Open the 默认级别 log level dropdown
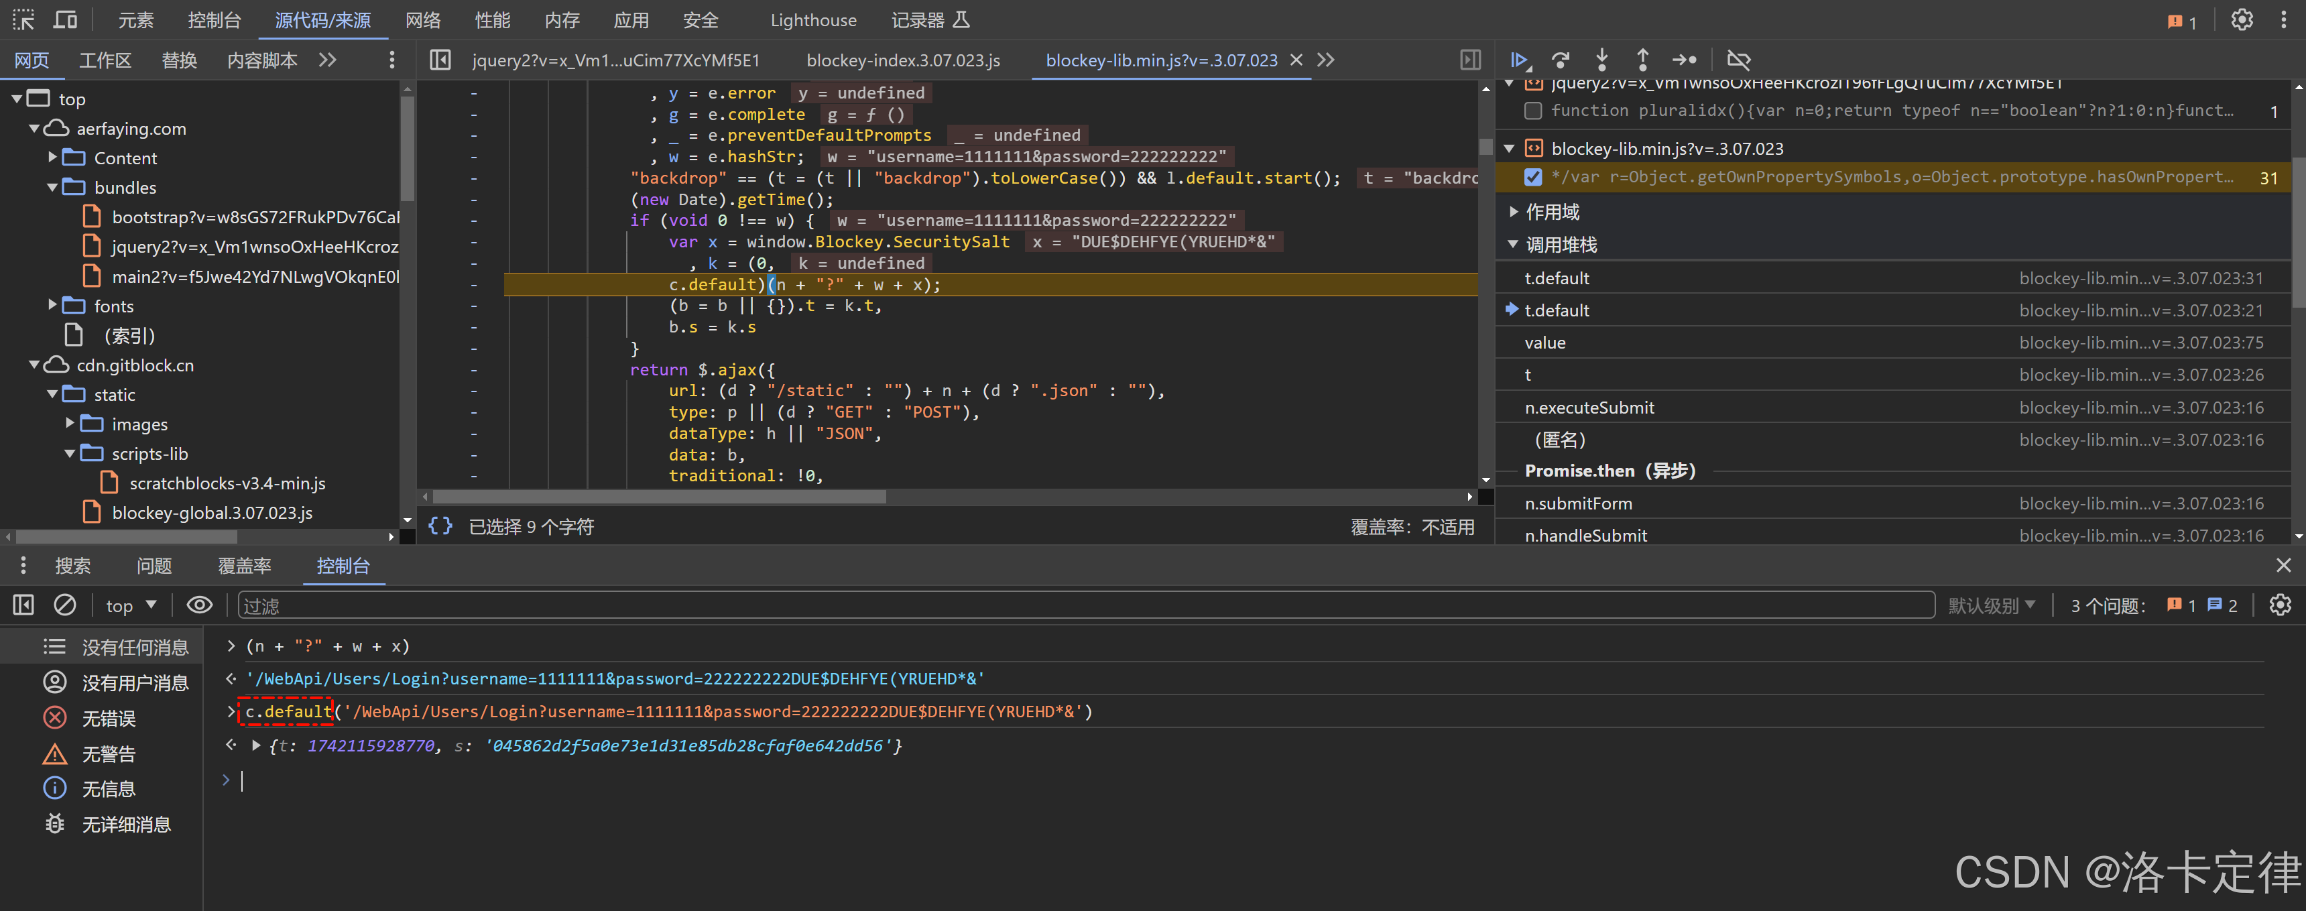 [x=1992, y=606]
